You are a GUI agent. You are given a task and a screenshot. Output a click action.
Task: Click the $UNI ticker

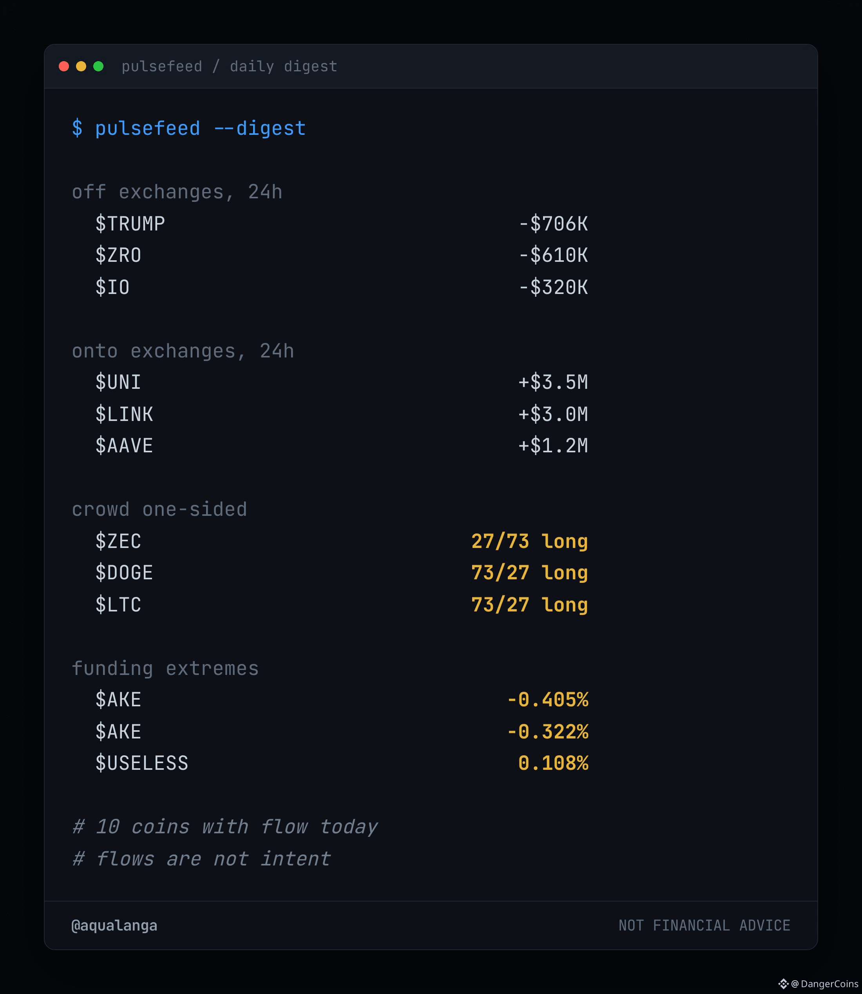(118, 382)
